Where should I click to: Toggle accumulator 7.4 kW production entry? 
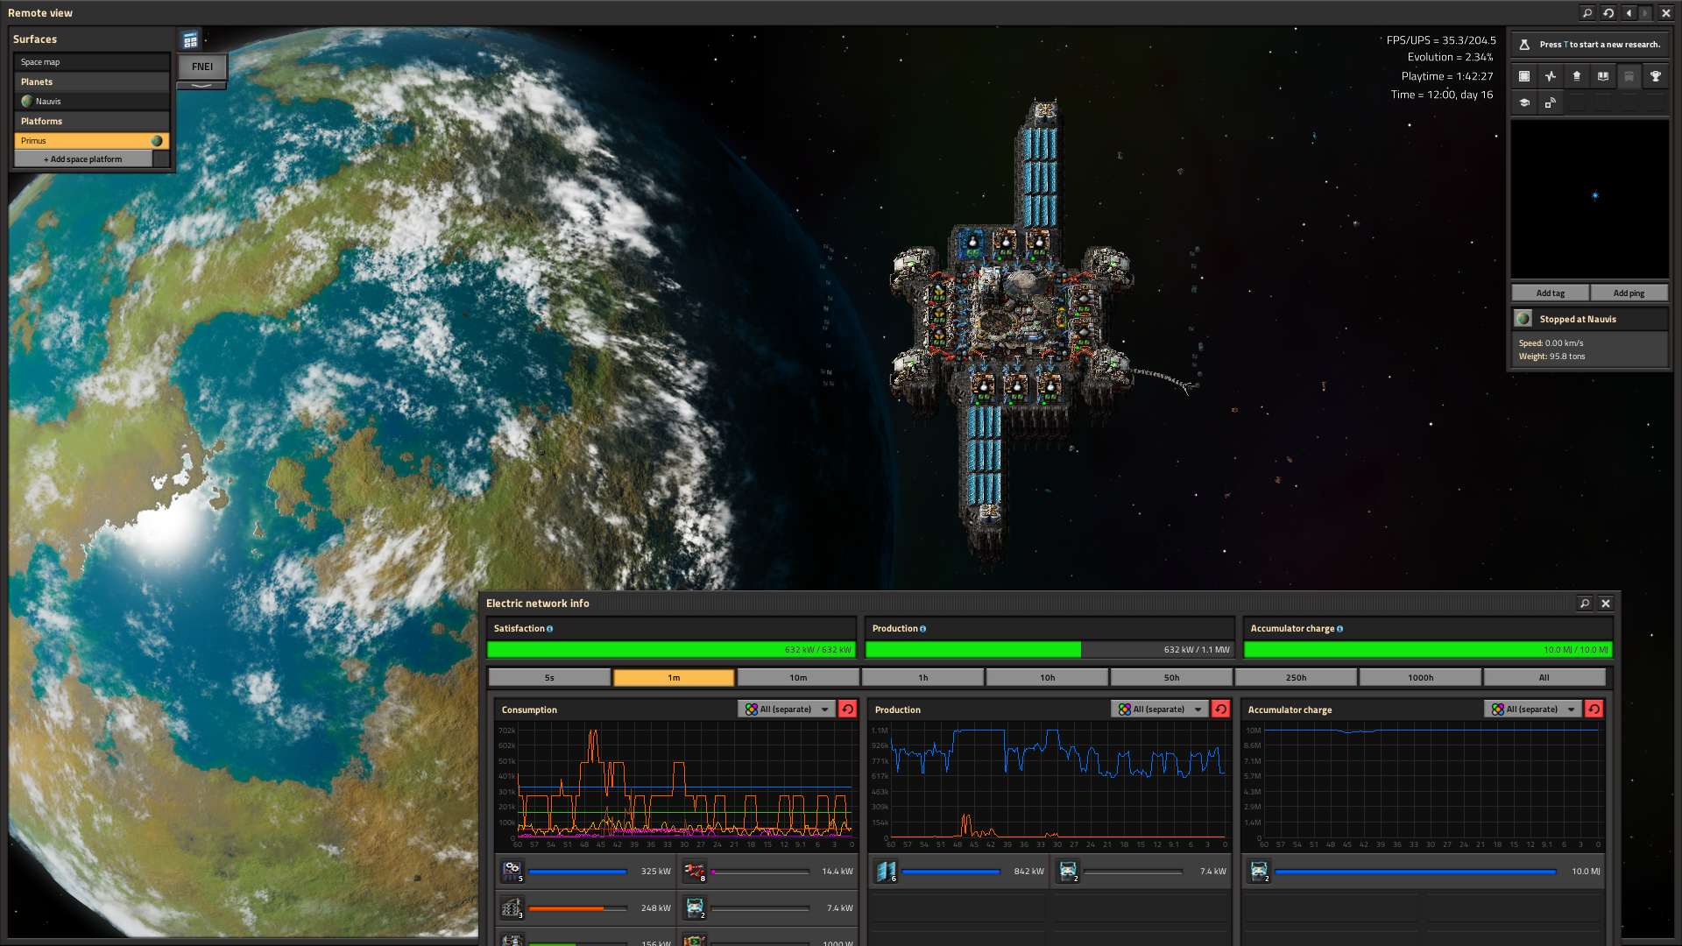[1141, 872]
